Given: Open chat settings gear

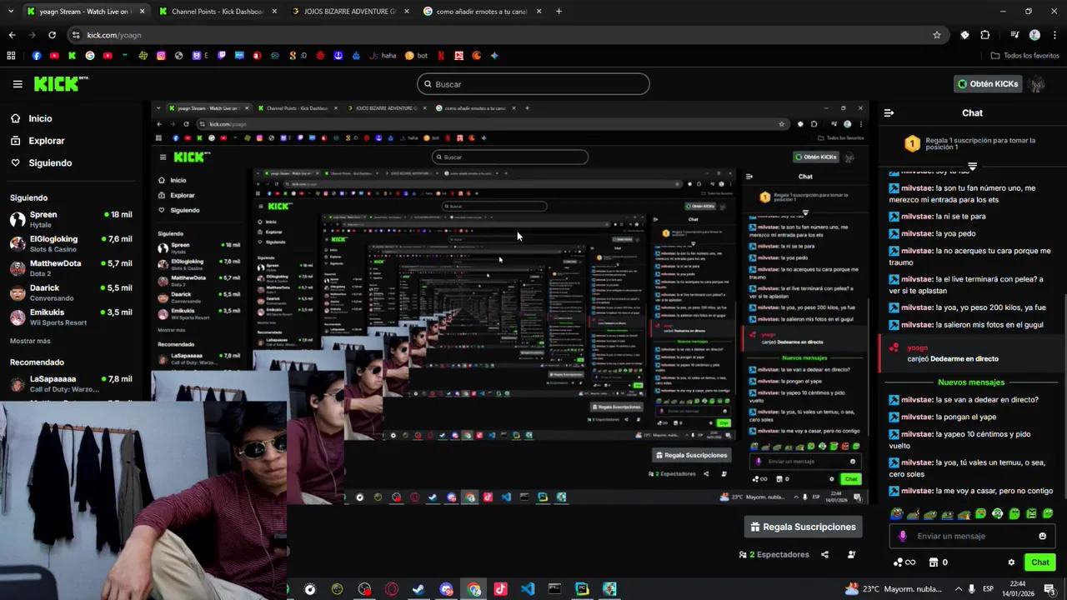Looking at the screenshot, I should [1011, 562].
